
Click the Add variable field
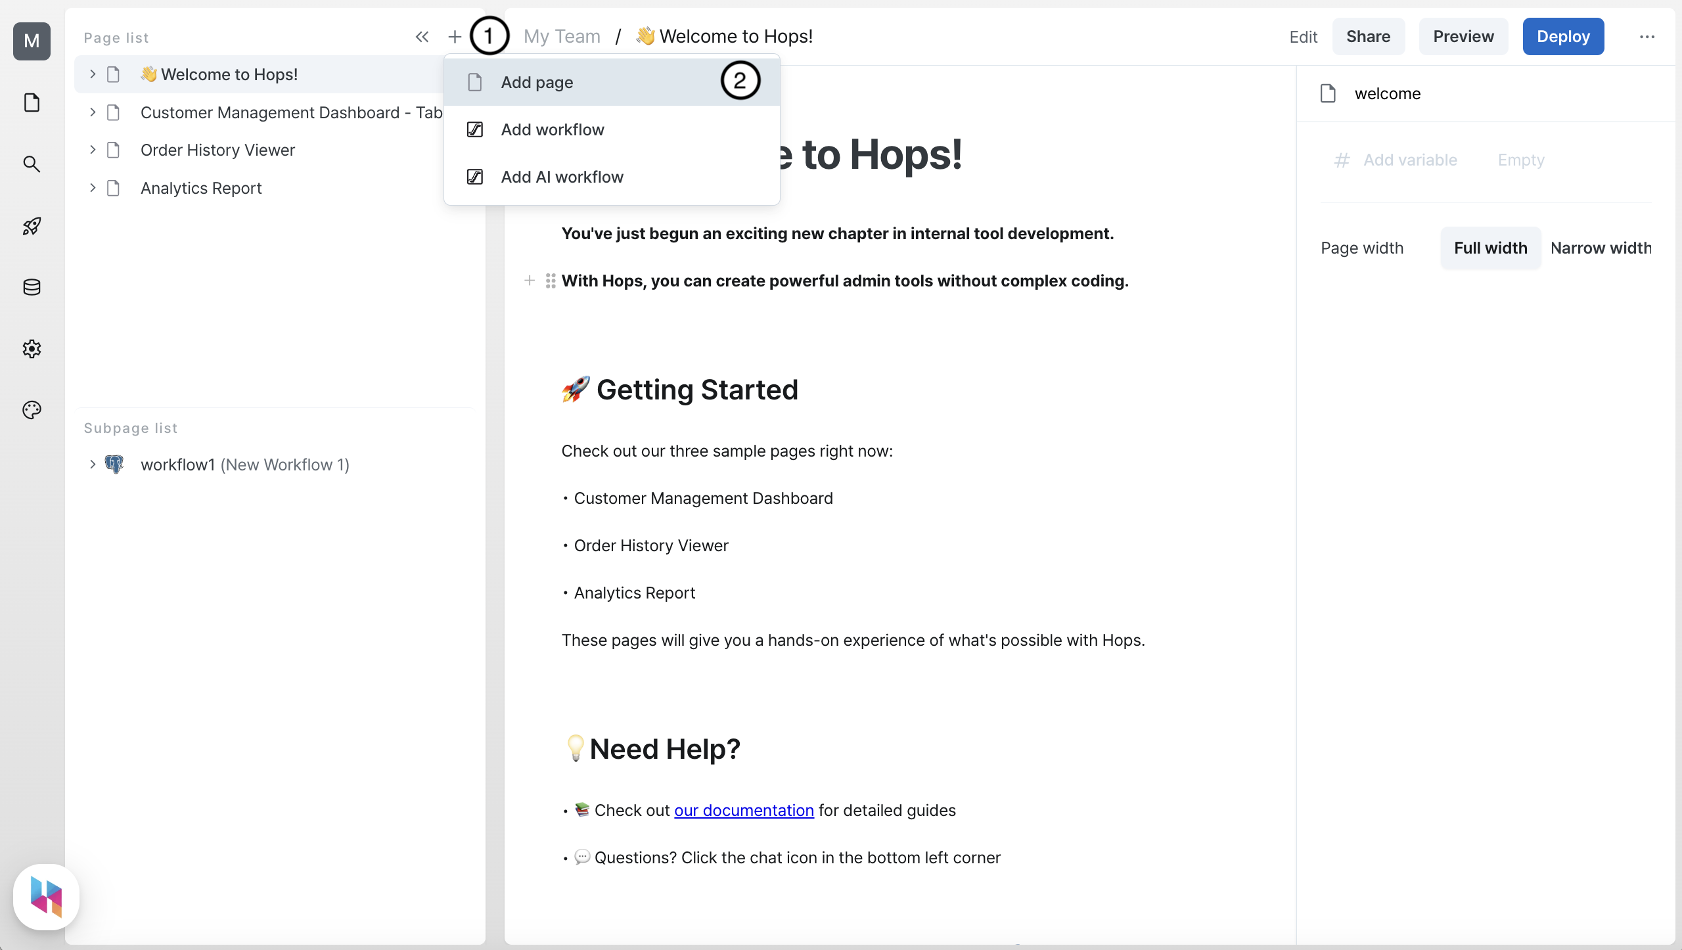point(1410,160)
